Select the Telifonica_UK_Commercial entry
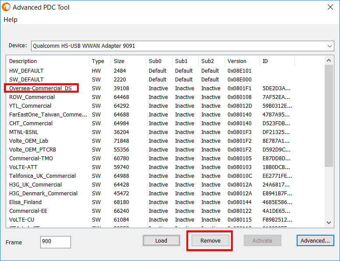Viewport: 340px width, 261px height. 42,176
